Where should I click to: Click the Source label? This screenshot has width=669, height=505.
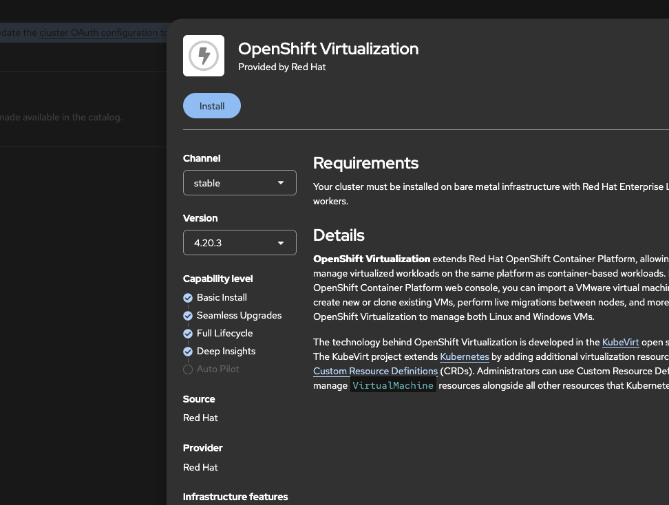[199, 399]
